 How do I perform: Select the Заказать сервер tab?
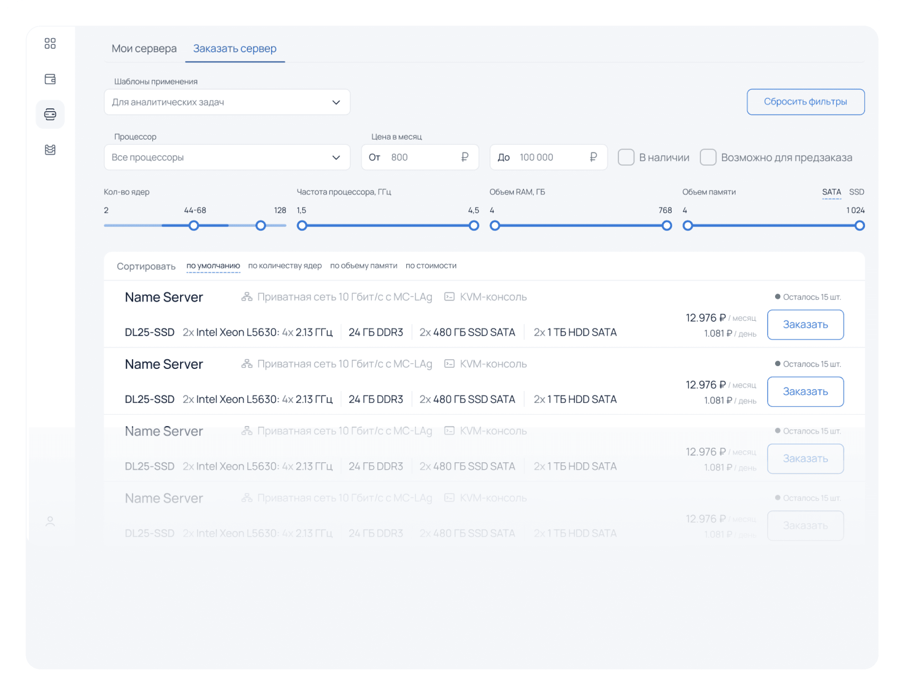click(234, 48)
